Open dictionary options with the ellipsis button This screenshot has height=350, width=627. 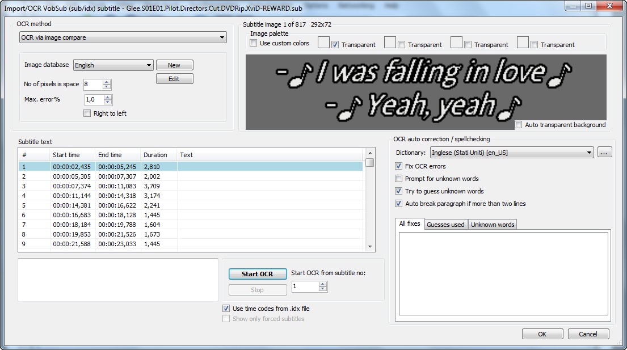click(x=605, y=152)
